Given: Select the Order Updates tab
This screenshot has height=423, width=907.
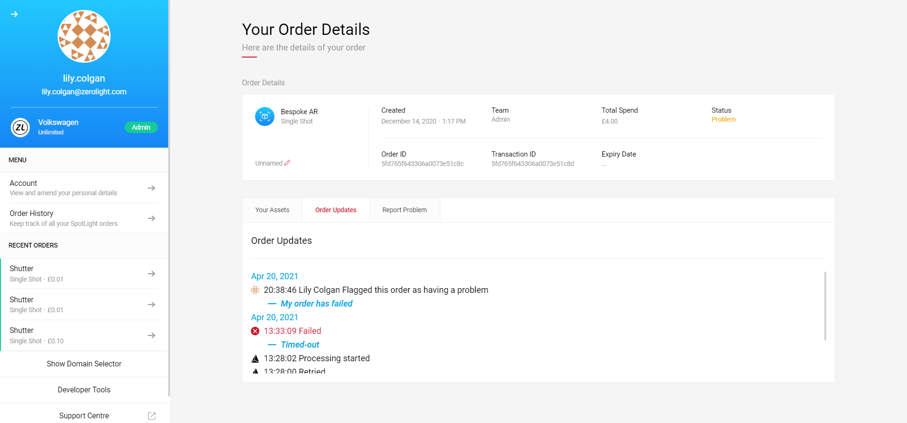Looking at the screenshot, I should click(x=335, y=210).
